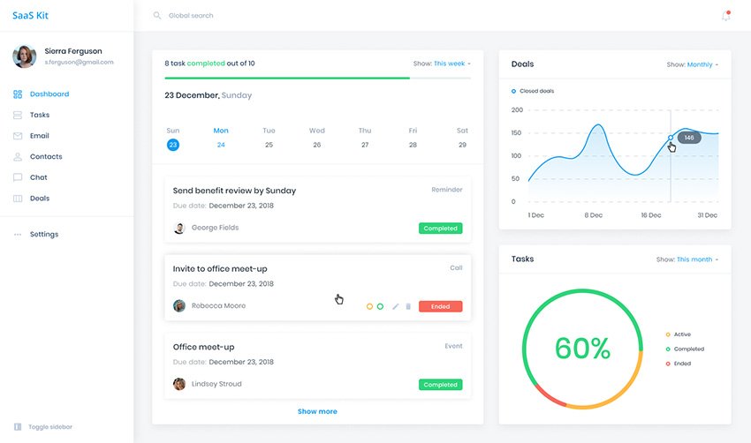The width and height of the screenshot is (751, 443).
Task: Click the pencil edit icon on Invite task
Action: (x=395, y=306)
